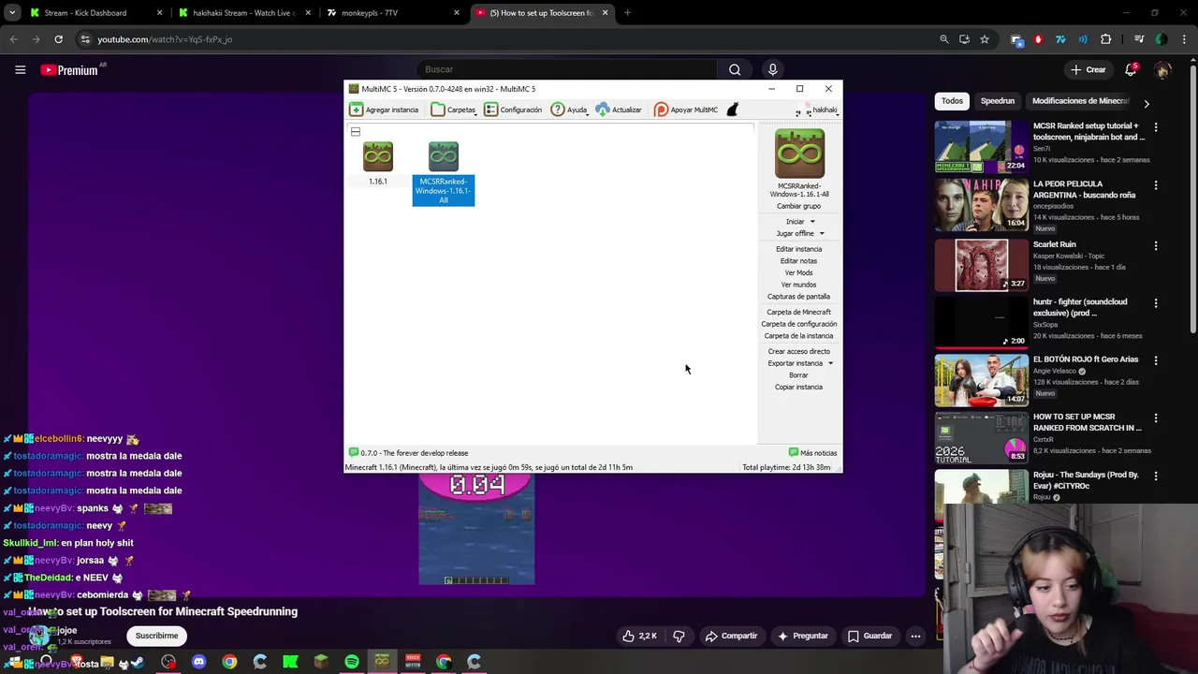Open Carpeta de configuración
Viewport: 1198px width, 674px height.
798,324
